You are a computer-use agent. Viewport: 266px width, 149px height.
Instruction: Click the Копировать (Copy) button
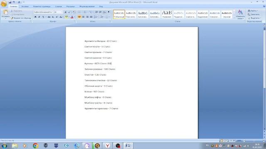tap(17, 14)
